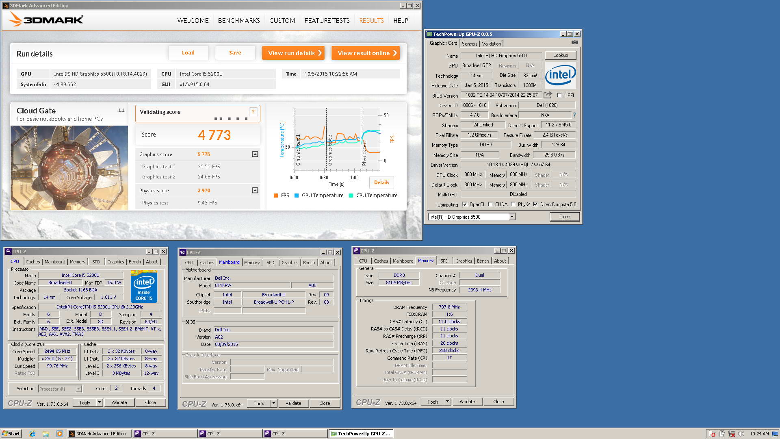780x439 pixels.
Task: Open FEATURE TESTS in 3DMark
Action: [x=327, y=20]
